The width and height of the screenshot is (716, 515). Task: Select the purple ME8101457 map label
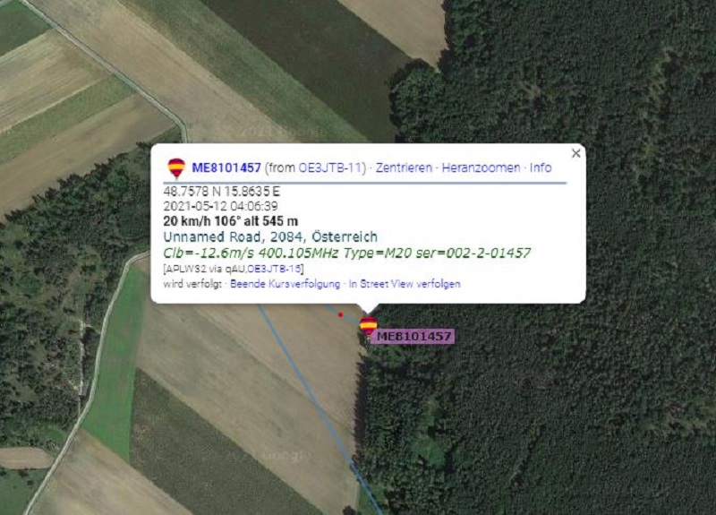tap(413, 337)
